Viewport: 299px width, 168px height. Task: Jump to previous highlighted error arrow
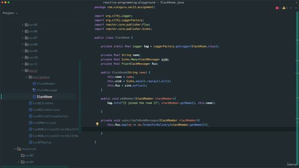[x=291, y=8]
